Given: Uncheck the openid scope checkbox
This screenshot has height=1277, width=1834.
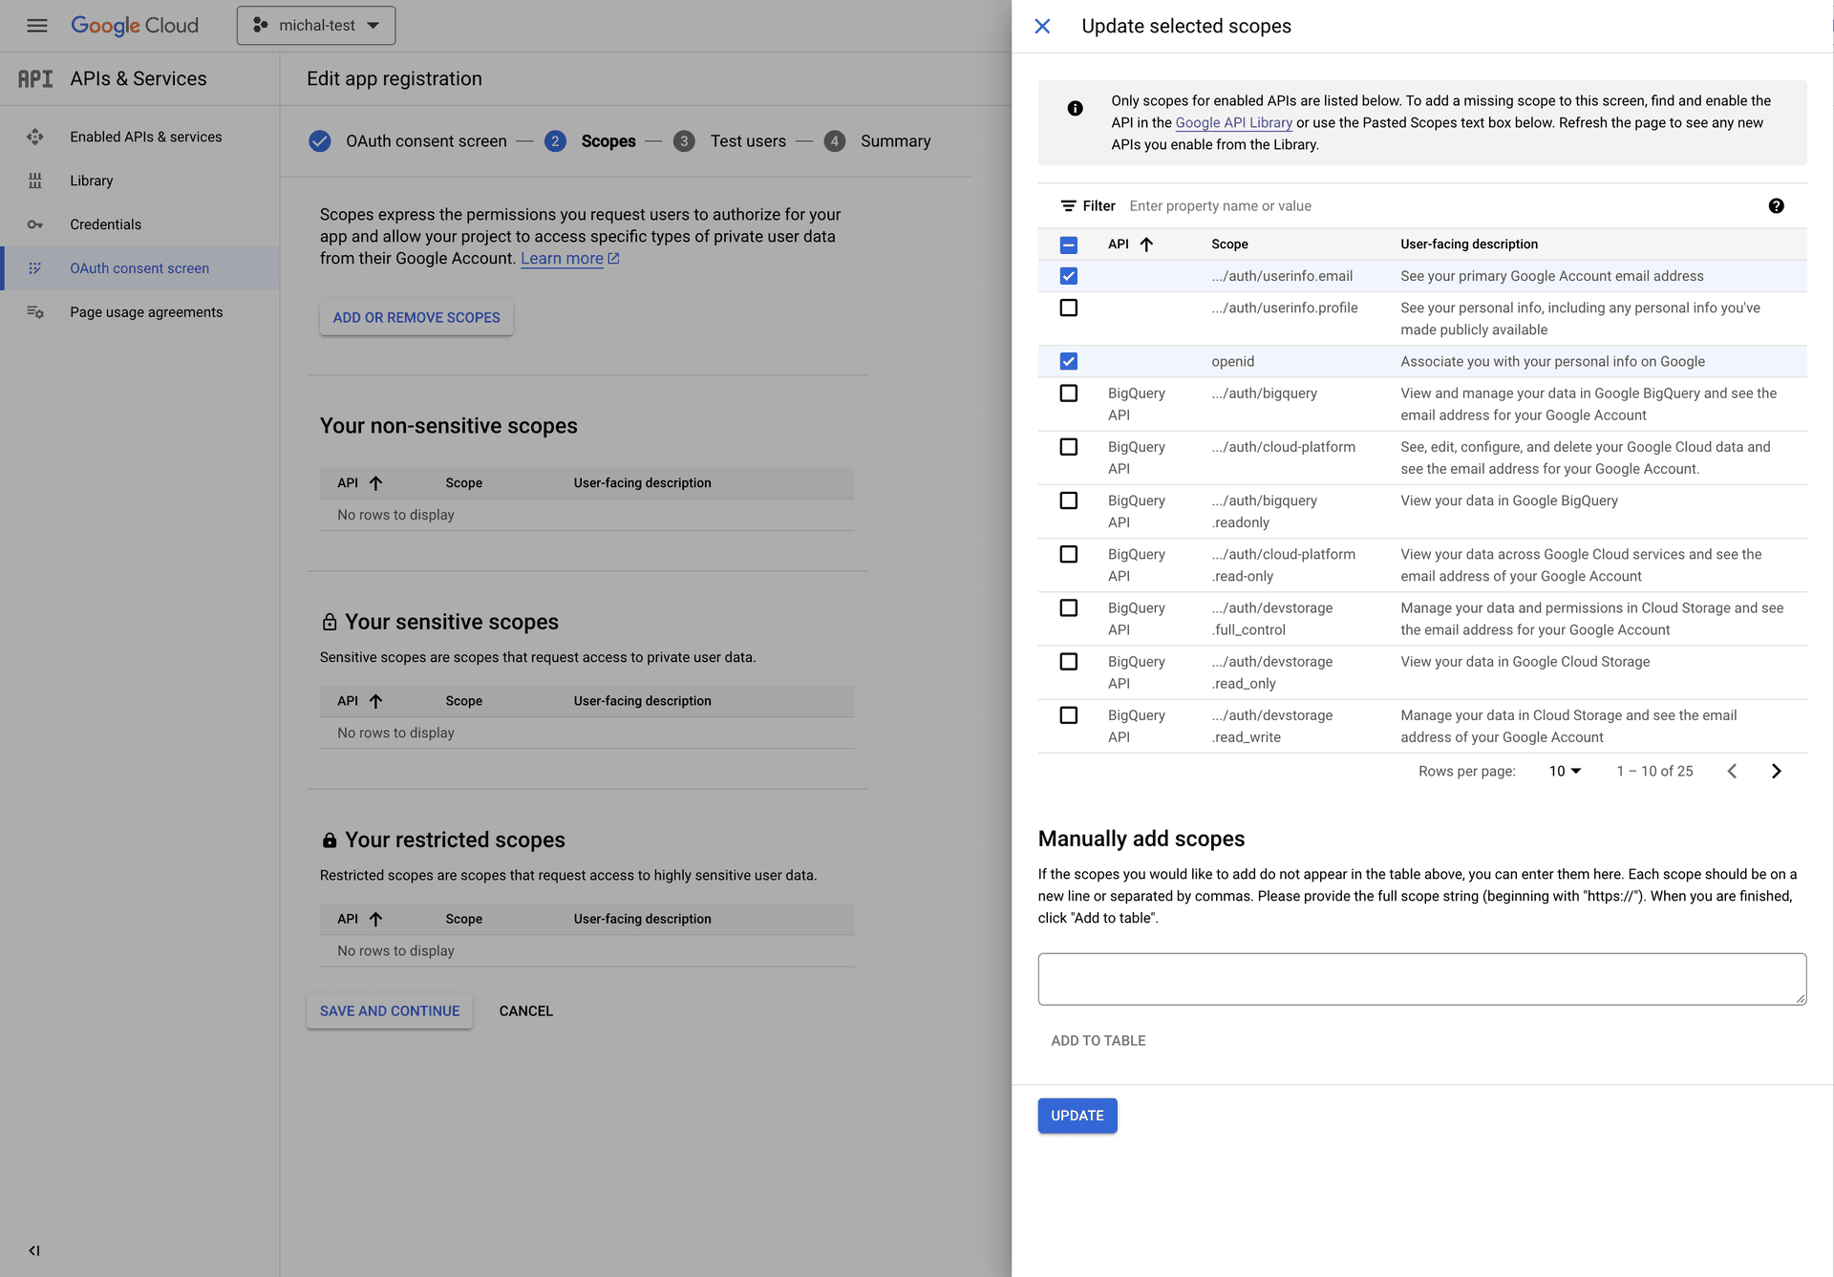Looking at the screenshot, I should tap(1069, 362).
